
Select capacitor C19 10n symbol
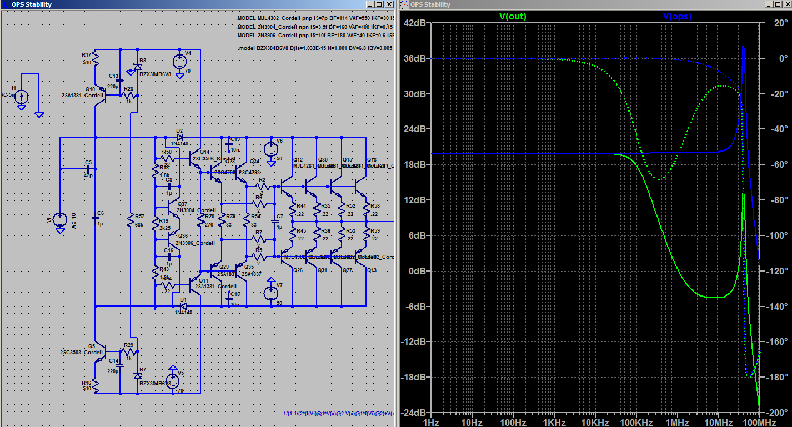tap(228, 145)
